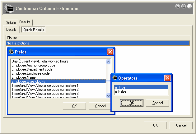Close the Fields dialog
Screen dimensions: 196x134
[x=110, y=52]
